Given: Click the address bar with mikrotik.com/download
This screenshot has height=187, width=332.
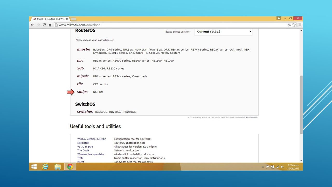Looking at the screenshot, I should 170,25.
